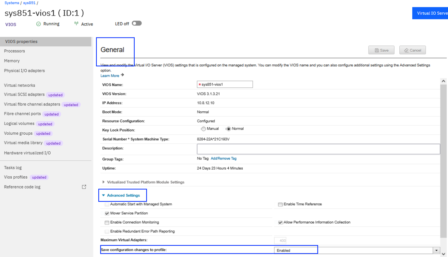Image resolution: width=448 pixels, height=257 pixels.
Task: Click the scroll up arrow in settings panel
Action: (443, 81)
